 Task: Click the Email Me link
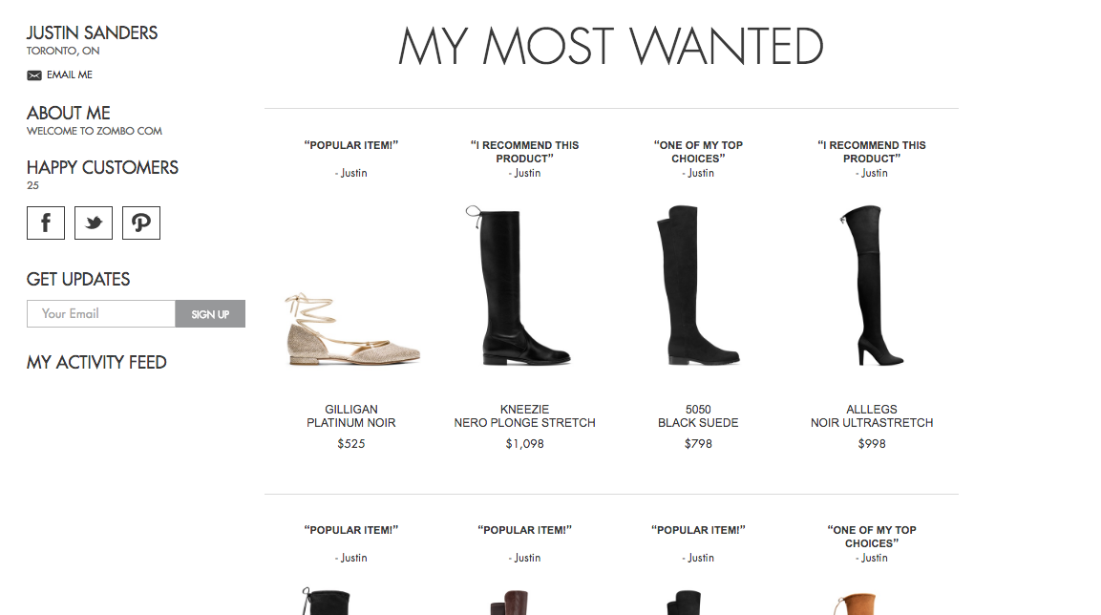tap(70, 75)
